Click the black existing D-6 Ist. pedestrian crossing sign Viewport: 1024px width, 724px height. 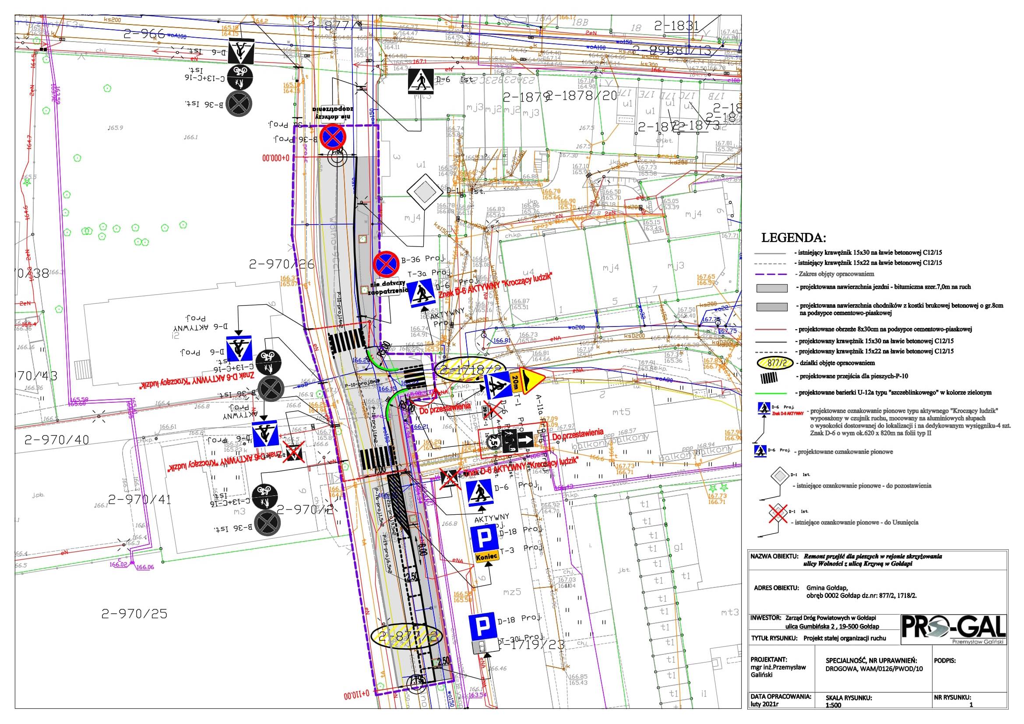pos(421,81)
